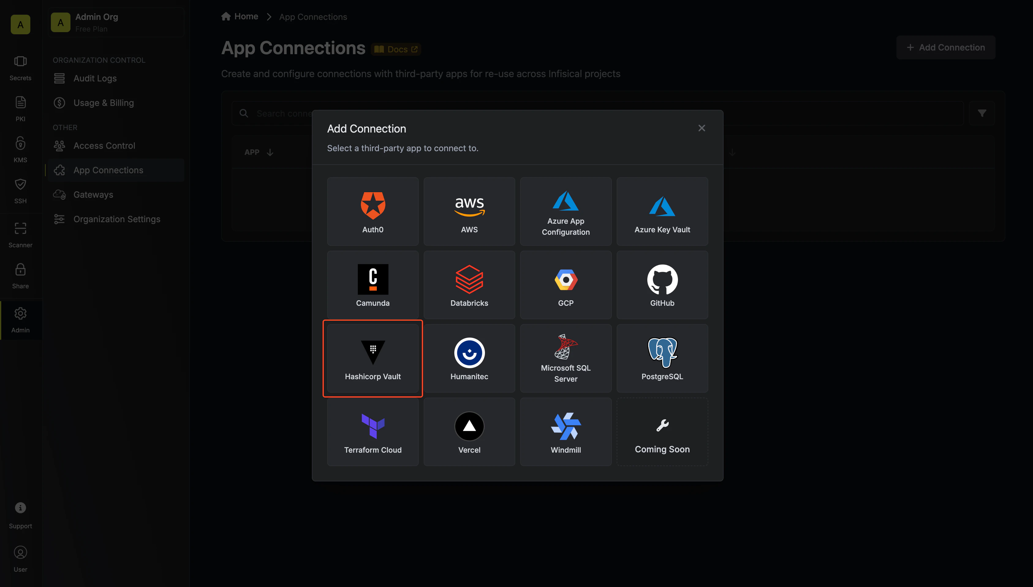
Task: Choose Terraform Cloud connection
Action: (373, 432)
